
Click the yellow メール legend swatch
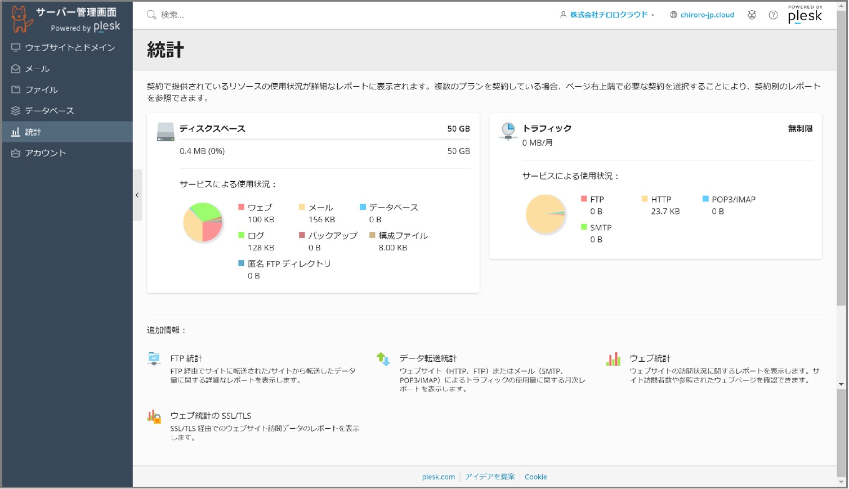click(302, 207)
